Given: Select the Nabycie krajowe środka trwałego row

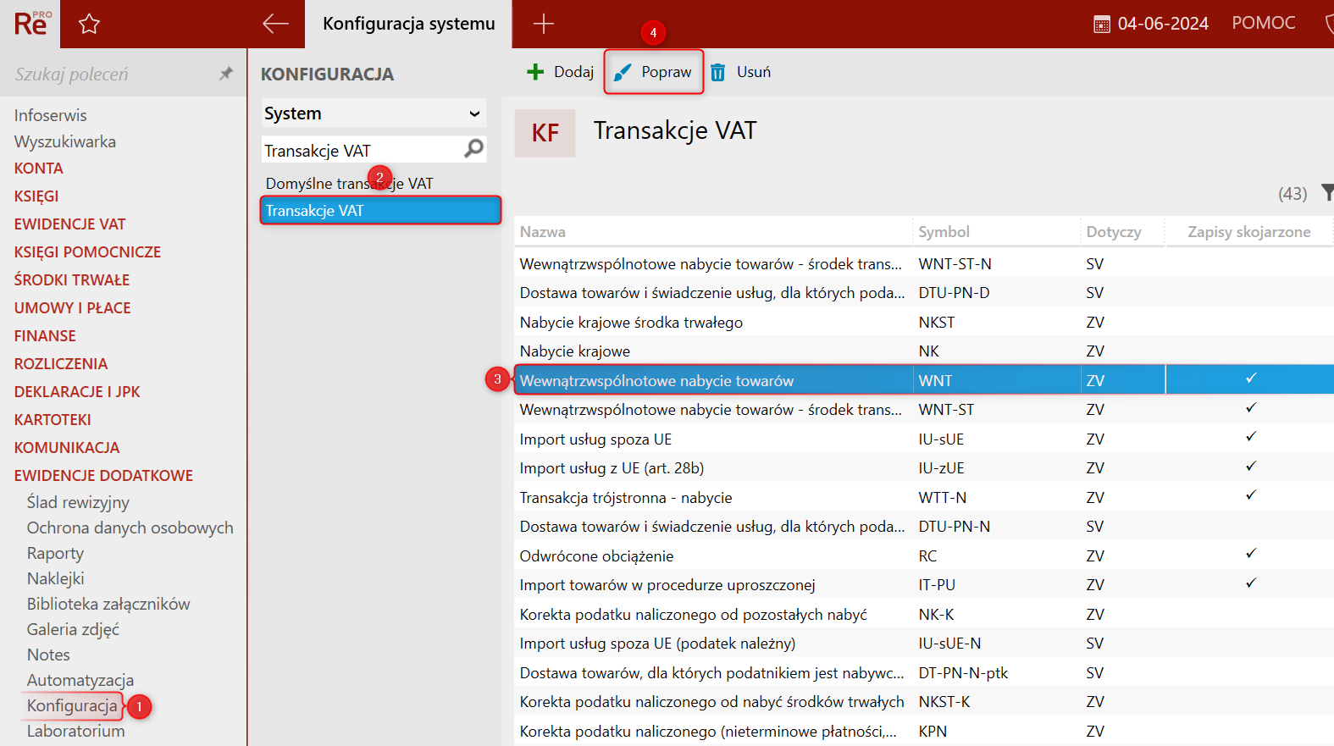Looking at the screenshot, I should [x=924, y=323].
